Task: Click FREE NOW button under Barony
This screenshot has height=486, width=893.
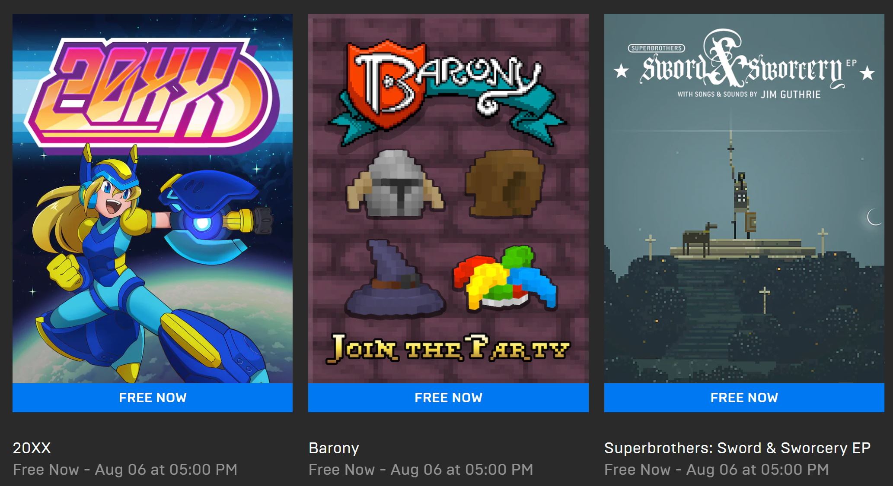Action: (448, 398)
